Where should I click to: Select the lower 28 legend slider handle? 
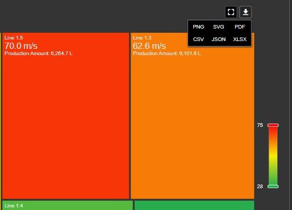(273, 186)
